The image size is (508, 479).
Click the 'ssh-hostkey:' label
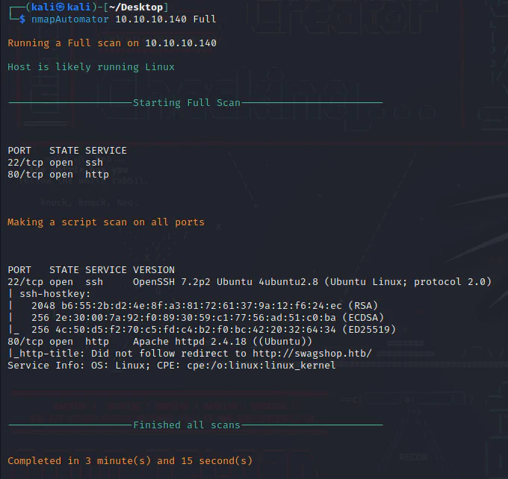coord(55,294)
